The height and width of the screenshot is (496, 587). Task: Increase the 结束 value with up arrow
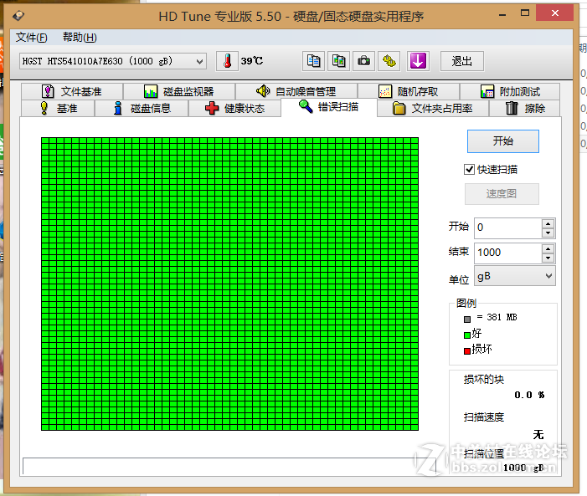548,248
